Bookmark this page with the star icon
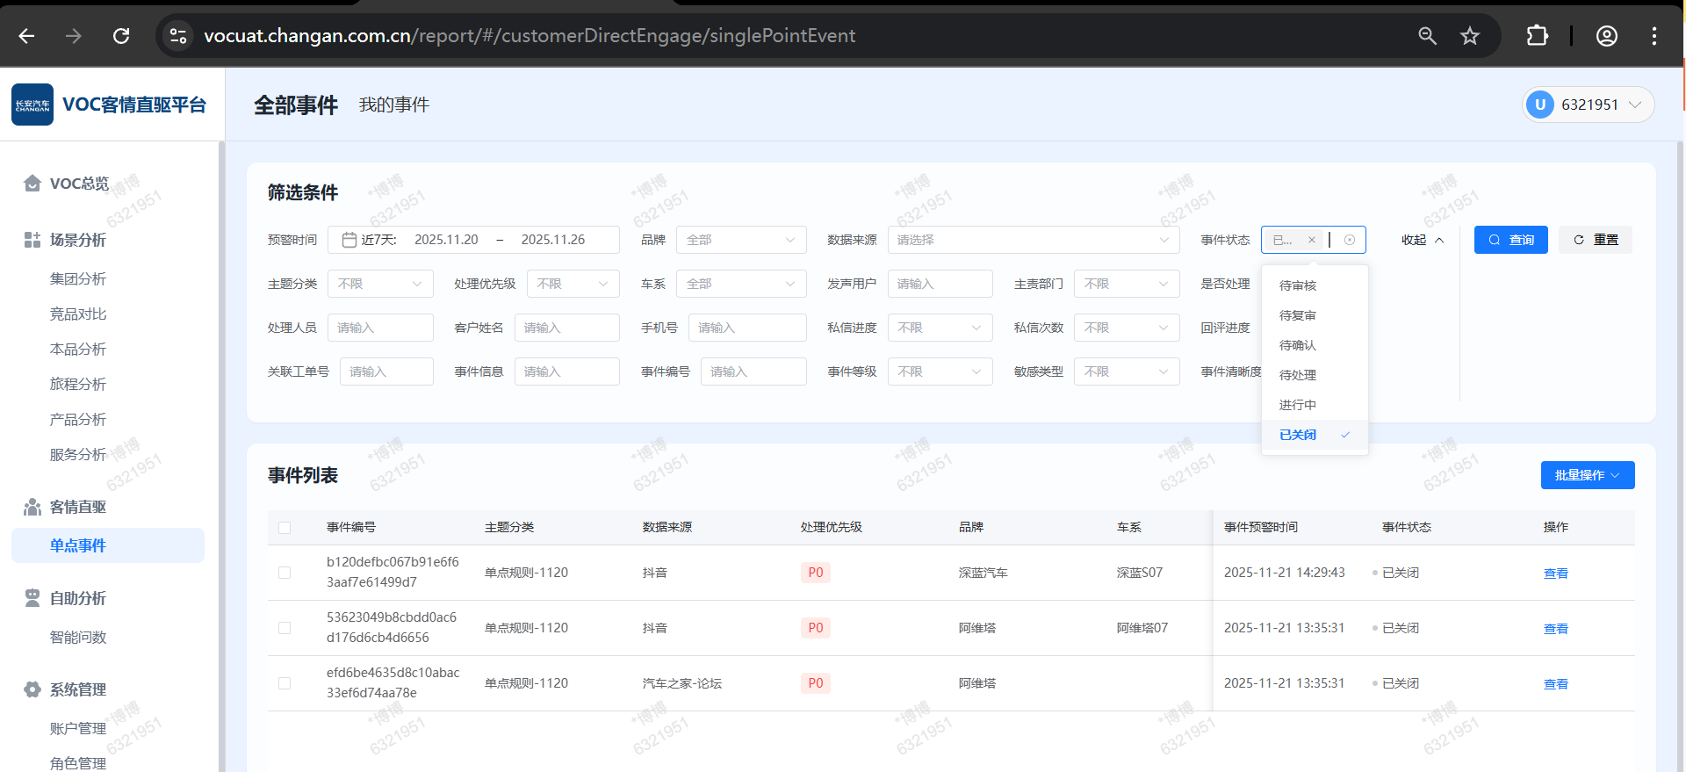 [1470, 36]
